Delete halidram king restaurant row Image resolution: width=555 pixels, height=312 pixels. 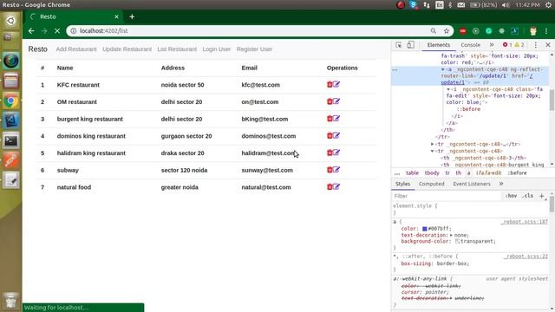pyautogui.click(x=330, y=153)
